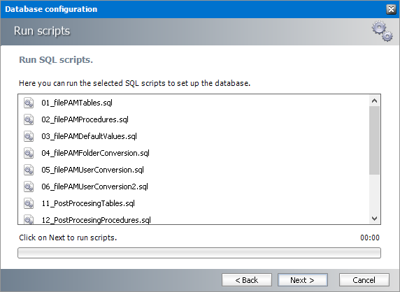Click the script icon beside 04_filePAMFolderConversion.sql

click(x=29, y=154)
